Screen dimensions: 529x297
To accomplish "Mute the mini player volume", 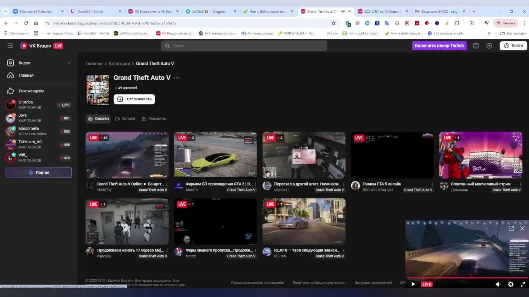I will pyautogui.click(x=498, y=284).
